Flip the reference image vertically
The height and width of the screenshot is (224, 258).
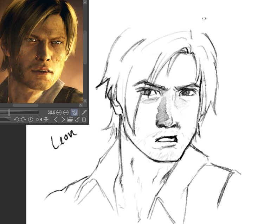point(46,119)
